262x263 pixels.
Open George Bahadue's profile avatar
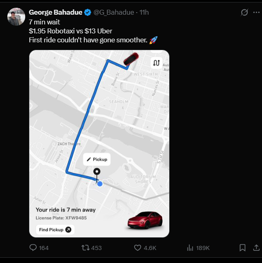[x=16, y=17]
